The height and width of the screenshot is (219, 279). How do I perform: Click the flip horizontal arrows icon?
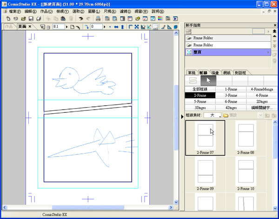click(116, 27)
